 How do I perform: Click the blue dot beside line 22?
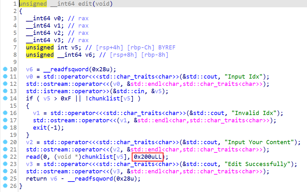(5, 157)
